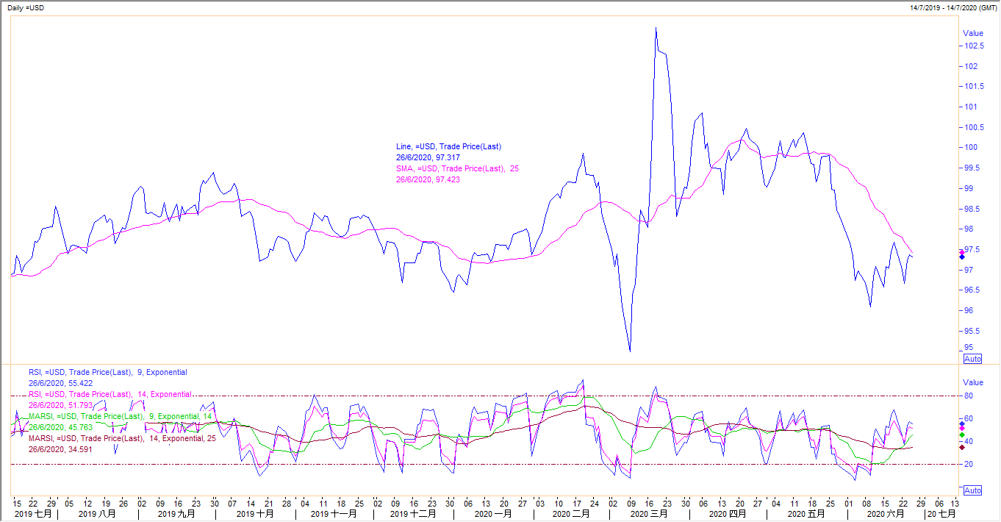1001x522 pixels.
Task: Click the 'Value' label above the RSI axis
Action: [973, 382]
